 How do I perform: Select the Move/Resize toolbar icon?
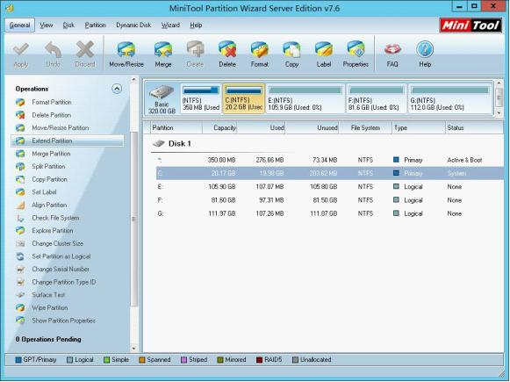(126, 54)
